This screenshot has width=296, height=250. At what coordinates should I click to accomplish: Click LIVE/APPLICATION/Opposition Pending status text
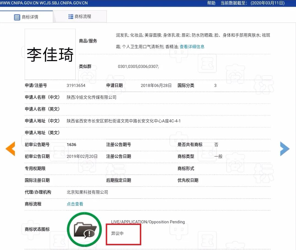[x=147, y=222]
